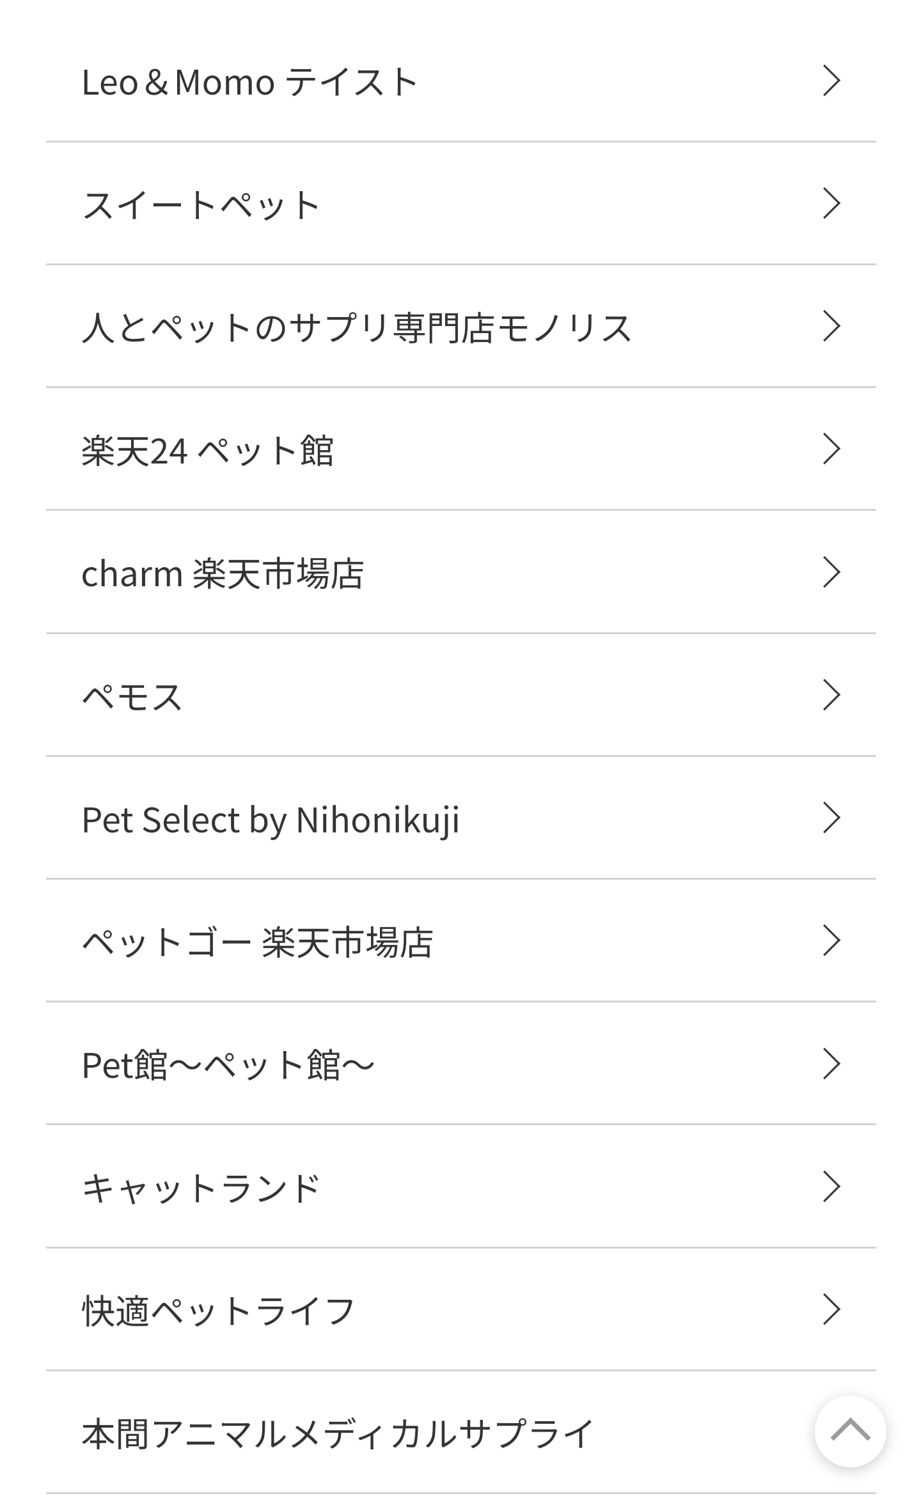Image resolution: width=921 pixels, height=1498 pixels.
Task: Visit 本間アニマルメディカルサプライ shop
Action: coord(338,1433)
